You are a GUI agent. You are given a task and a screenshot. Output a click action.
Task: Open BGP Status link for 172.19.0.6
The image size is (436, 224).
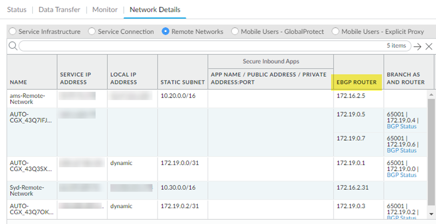pyautogui.click(x=401, y=150)
